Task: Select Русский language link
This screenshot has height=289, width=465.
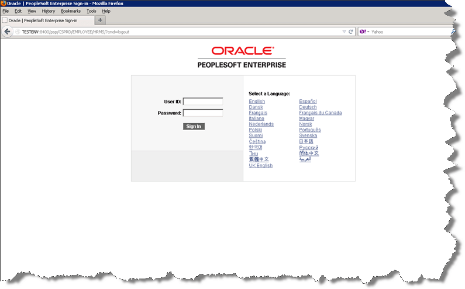Action: pyautogui.click(x=309, y=148)
